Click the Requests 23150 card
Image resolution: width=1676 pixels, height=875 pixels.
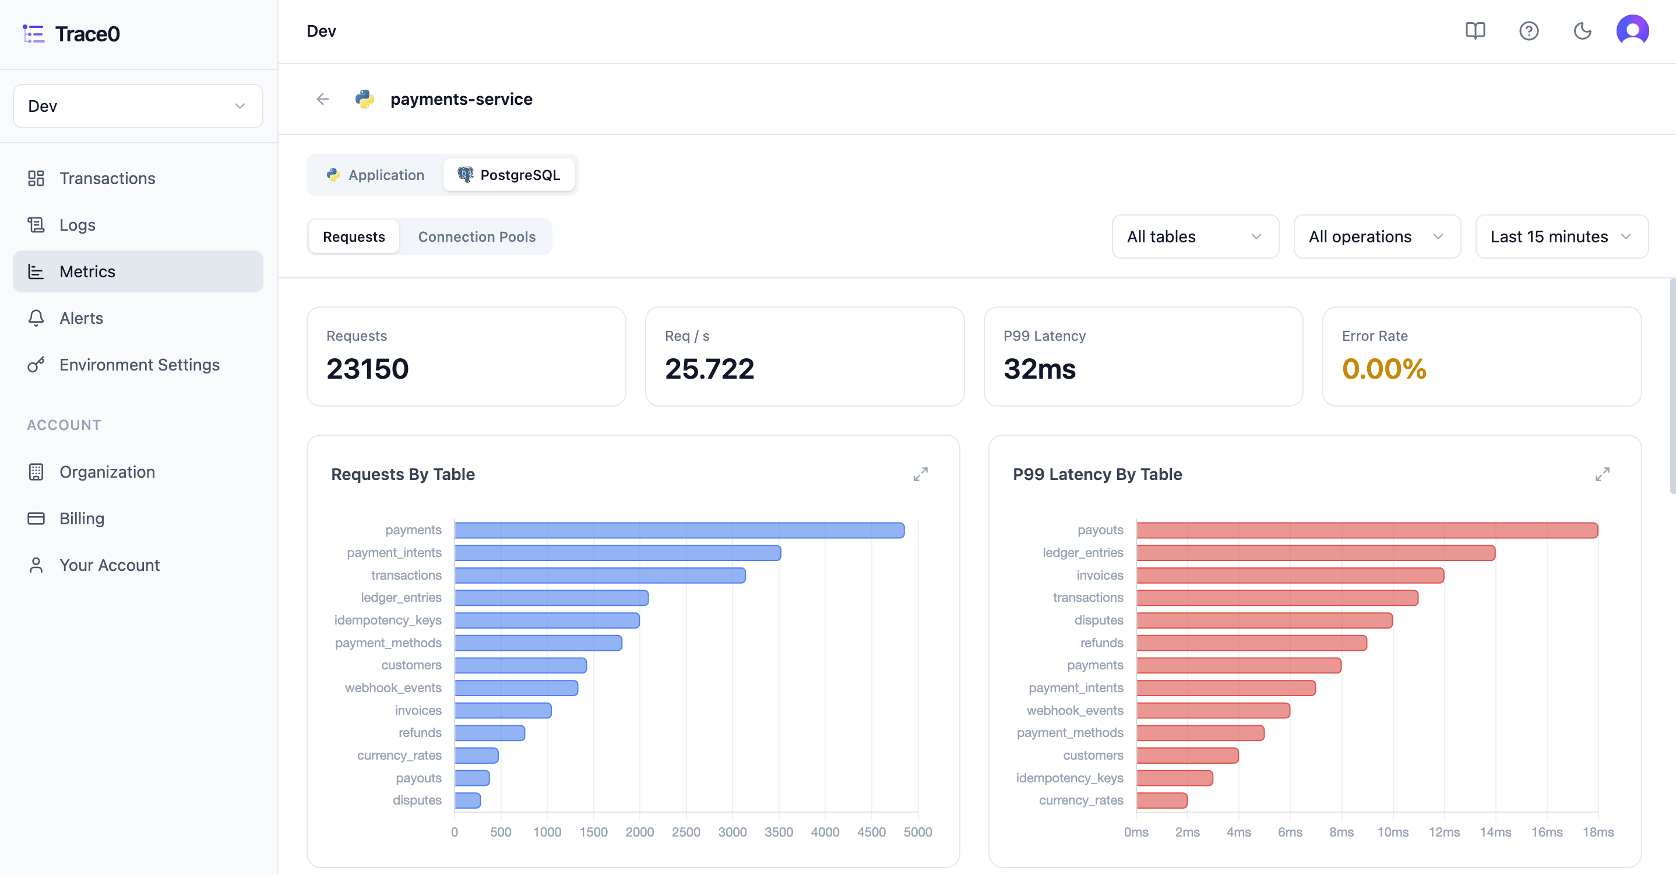coord(467,357)
